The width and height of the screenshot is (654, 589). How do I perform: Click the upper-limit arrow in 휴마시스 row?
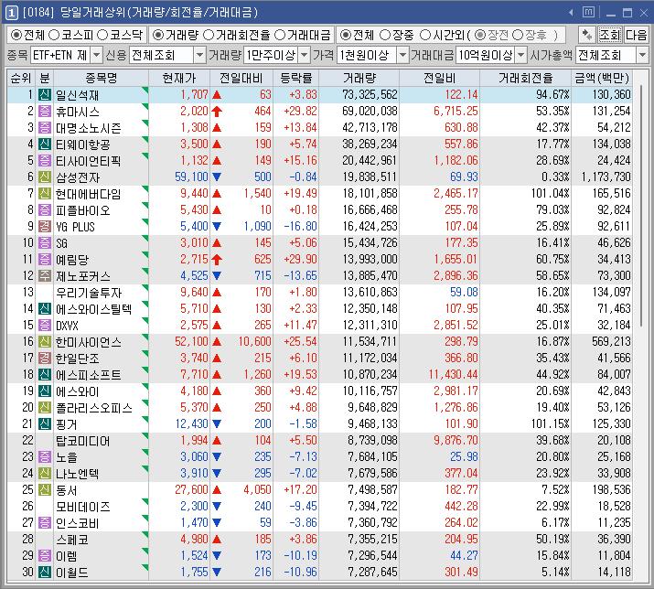coord(217,112)
